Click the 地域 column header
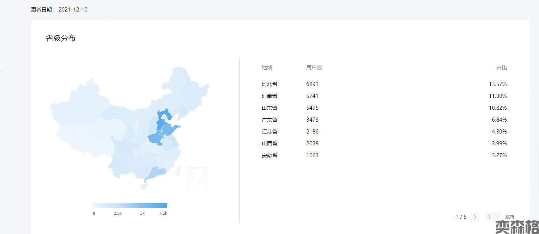Screen dimensions: 539x234 point(267,67)
